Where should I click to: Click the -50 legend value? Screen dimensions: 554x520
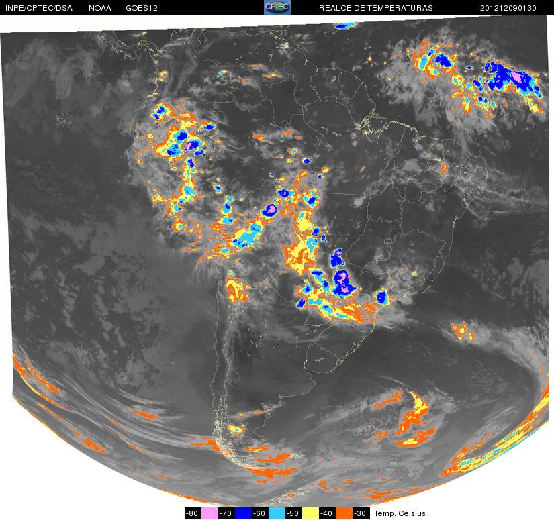tap(294, 513)
